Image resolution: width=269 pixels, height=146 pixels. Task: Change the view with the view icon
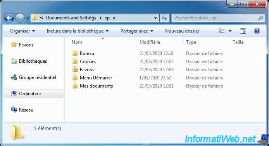point(221,31)
